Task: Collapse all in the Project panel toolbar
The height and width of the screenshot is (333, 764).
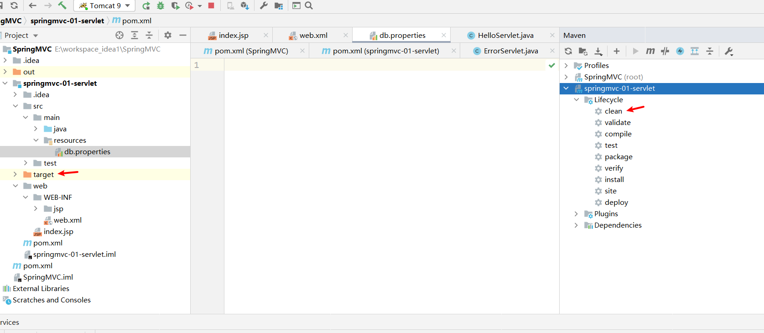Action: pos(149,35)
